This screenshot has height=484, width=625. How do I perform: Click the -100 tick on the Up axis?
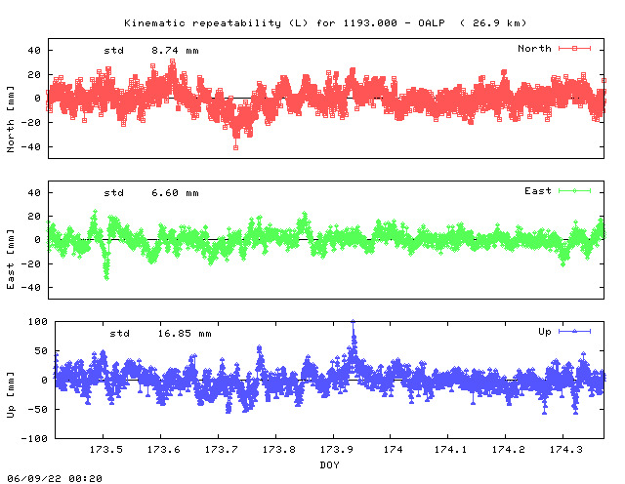(34, 439)
